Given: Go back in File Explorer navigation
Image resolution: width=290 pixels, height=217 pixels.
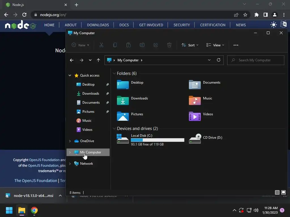Looking at the screenshot, I should pos(72,60).
